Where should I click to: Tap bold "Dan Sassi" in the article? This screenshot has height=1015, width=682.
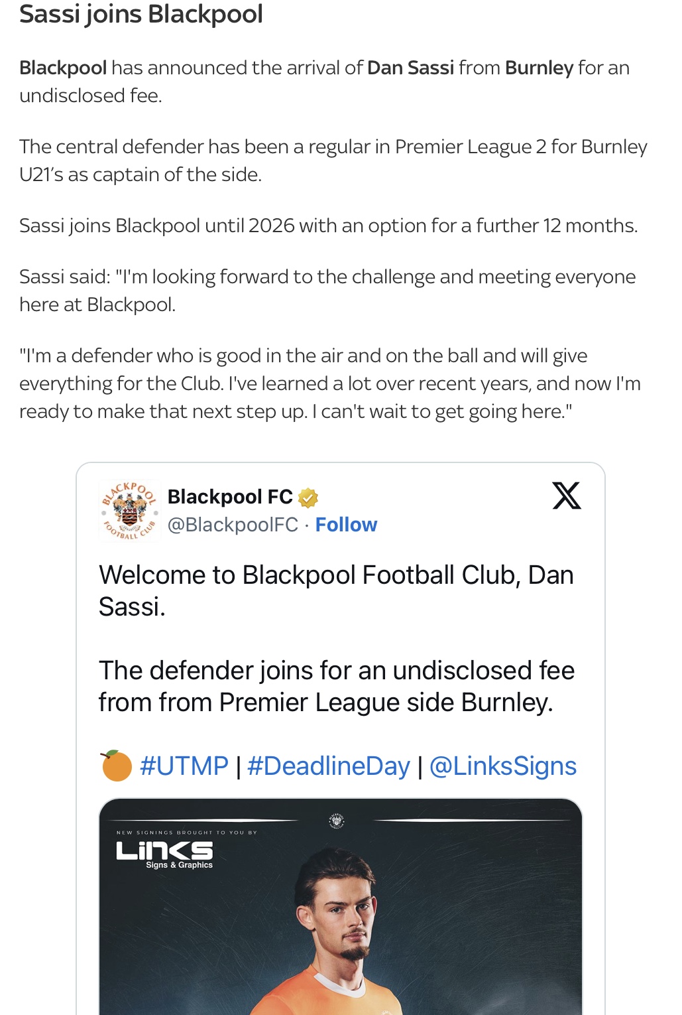coord(410,68)
